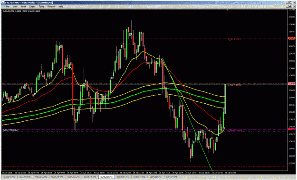Screen dimensions: 297x180
Task: Click the "28 Apr 12:25" time axis label
Action: coord(125,172)
